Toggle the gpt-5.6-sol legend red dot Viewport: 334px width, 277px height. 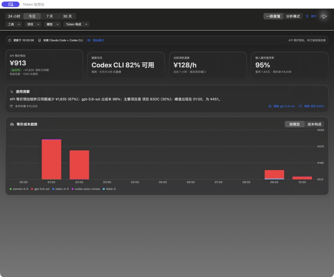point(32,189)
